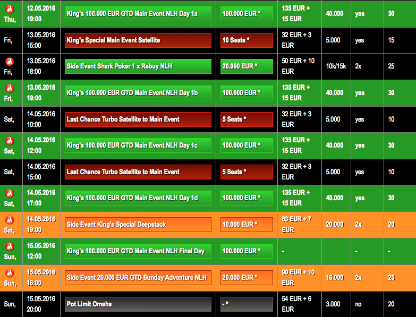Click the 20.000 stack in Deepstack row
The height and width of the screenshot is (317, 416).
click(x=335, y=225)
